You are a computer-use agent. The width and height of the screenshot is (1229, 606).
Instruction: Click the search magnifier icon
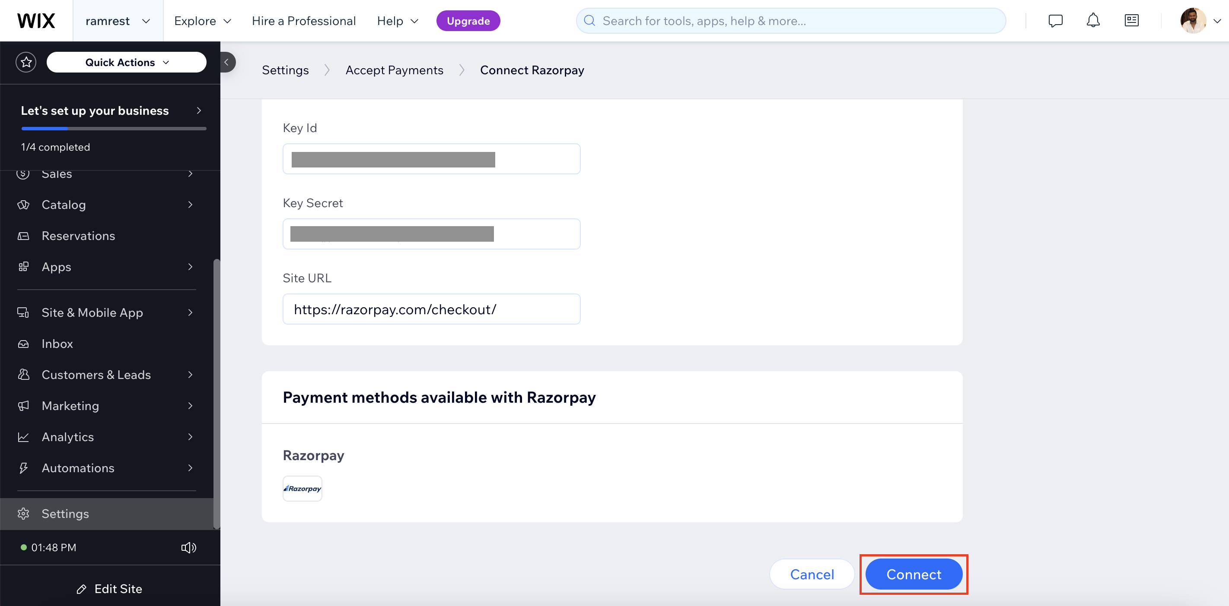[x=590, y=20]
